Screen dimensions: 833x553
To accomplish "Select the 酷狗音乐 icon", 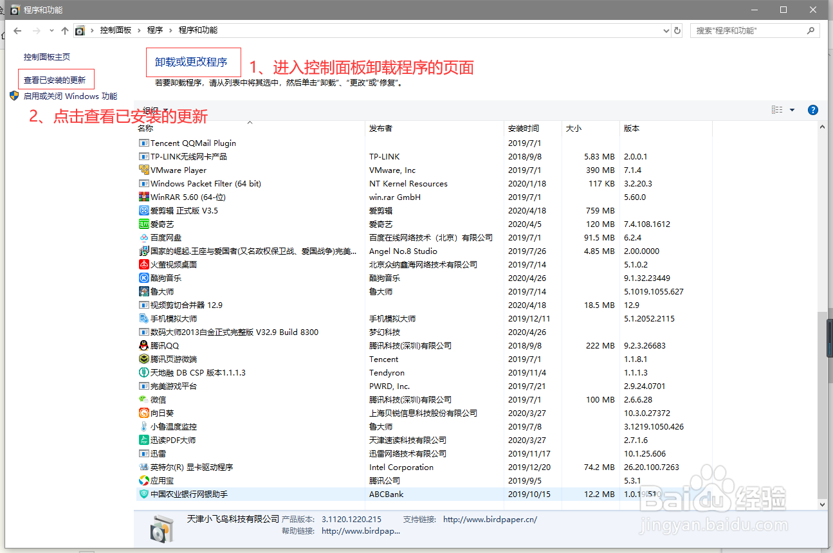I will [x=144, y=278].
